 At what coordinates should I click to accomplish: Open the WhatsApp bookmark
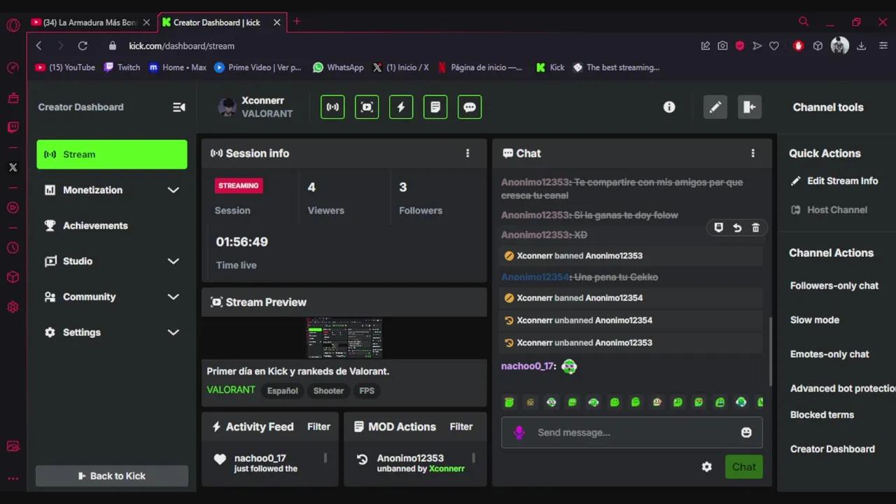(x=338, y=67)
